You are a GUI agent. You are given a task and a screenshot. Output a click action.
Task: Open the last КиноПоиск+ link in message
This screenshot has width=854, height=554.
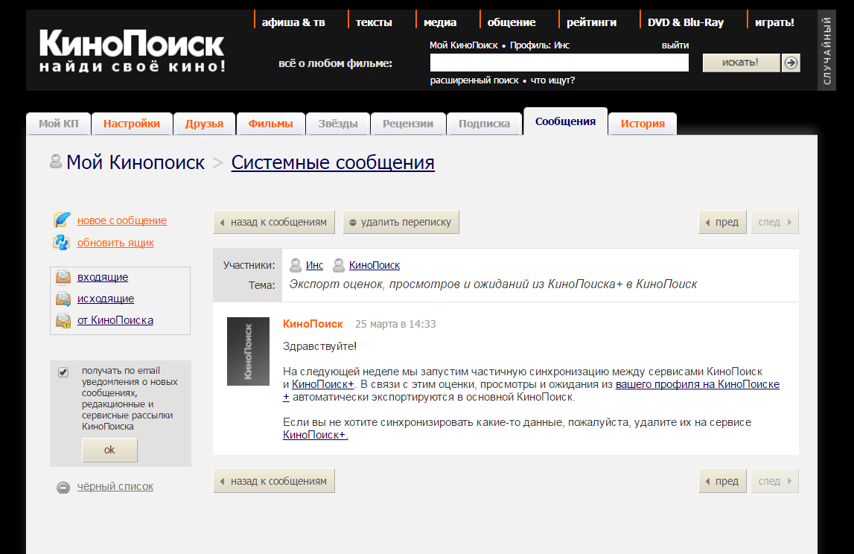316,435
